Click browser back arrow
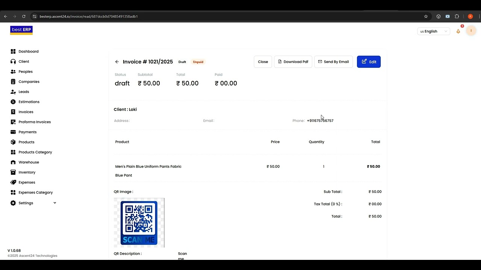481x270 pixels. tap(6, 16)
